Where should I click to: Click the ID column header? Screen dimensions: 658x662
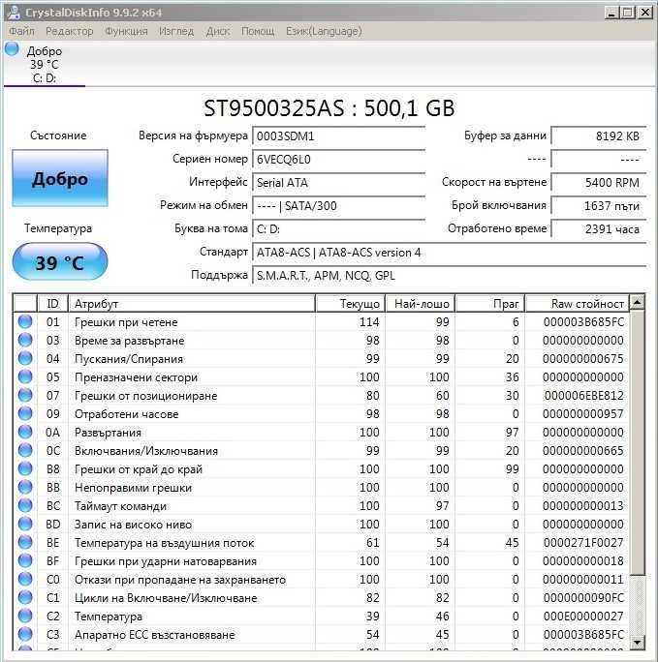[x=53, y=304]
